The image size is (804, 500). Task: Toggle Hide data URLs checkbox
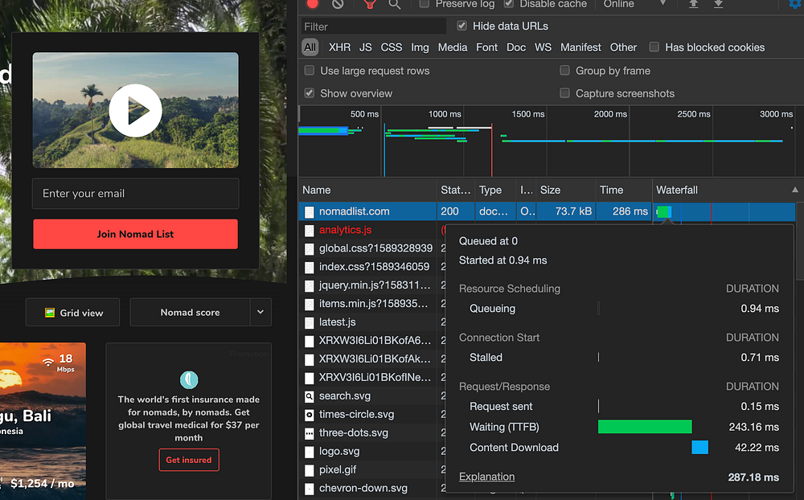462,26
